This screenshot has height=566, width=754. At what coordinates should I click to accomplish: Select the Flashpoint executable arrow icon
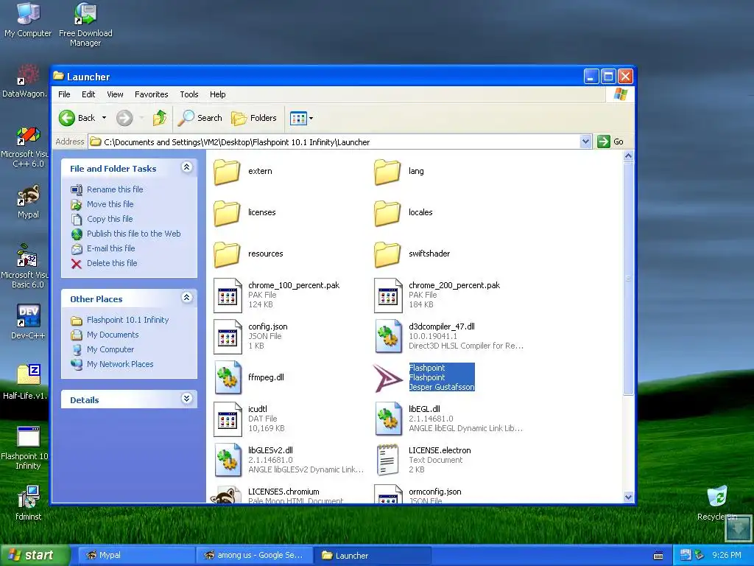click(387, 378)
